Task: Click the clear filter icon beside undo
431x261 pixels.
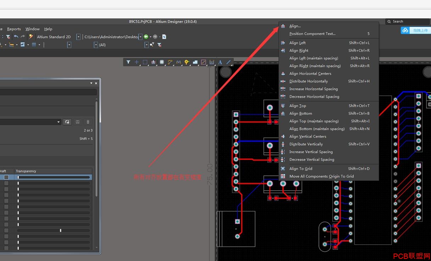Action: coord(8,37)
